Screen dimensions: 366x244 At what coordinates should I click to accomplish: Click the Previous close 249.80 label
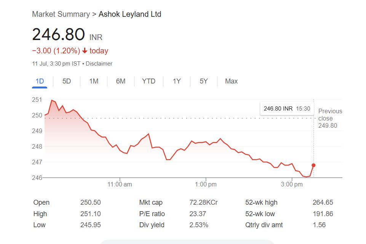(330, 118)
